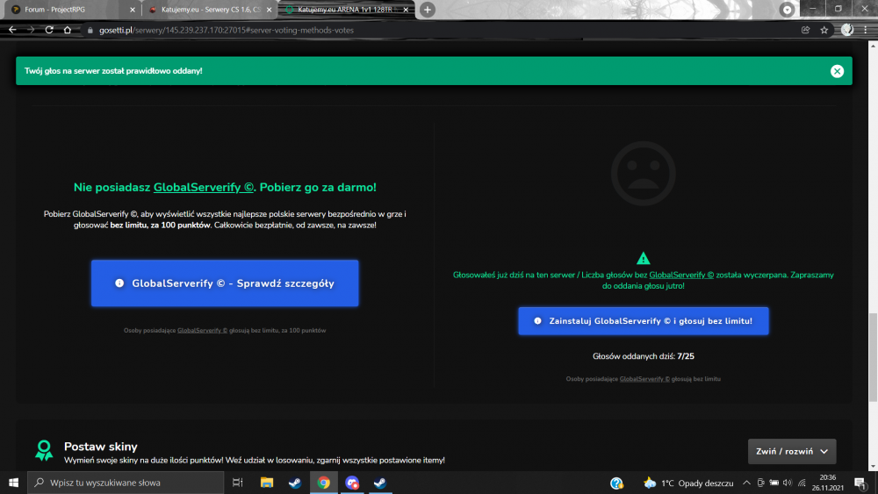Click the address bar URL
The width and height of the screenshot is (878, 494).
click(227, 30)
